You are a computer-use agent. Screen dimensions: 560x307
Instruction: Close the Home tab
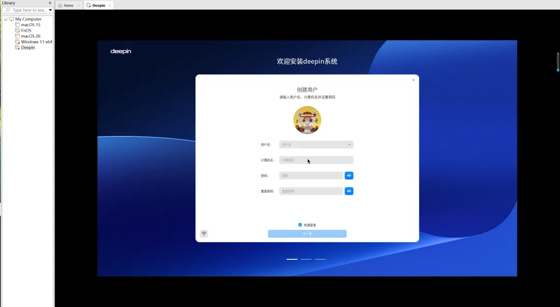pyautogui.click(x=79, y=5)
